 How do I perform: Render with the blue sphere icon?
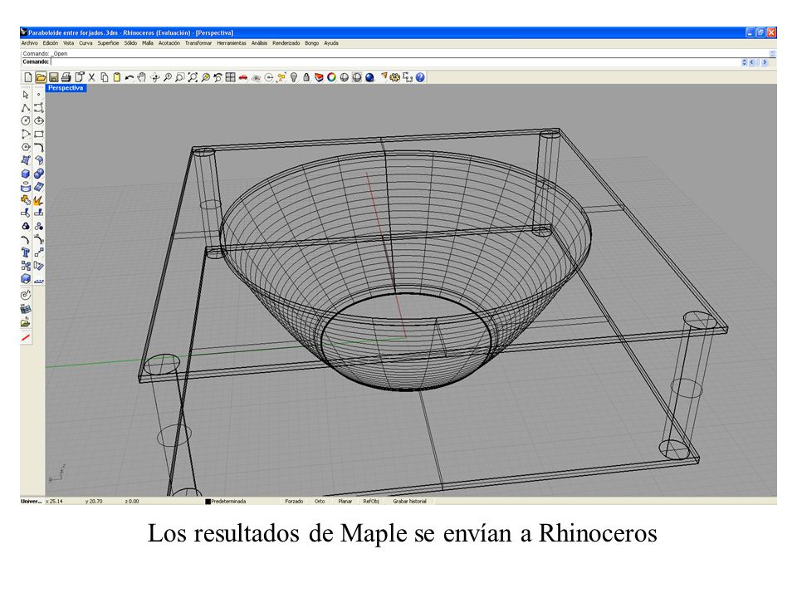pyautogui.click(x=369, y=77)
